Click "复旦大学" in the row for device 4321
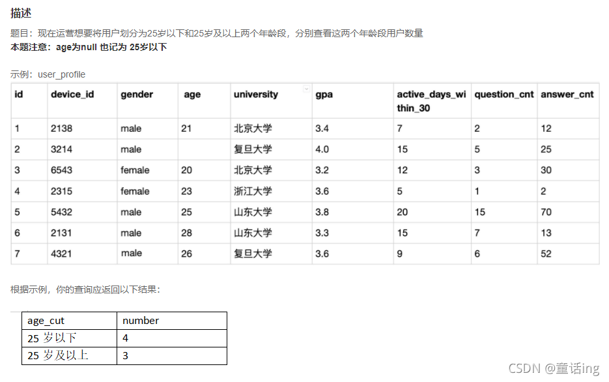This screenshot has width=609, height=382. 253,254
